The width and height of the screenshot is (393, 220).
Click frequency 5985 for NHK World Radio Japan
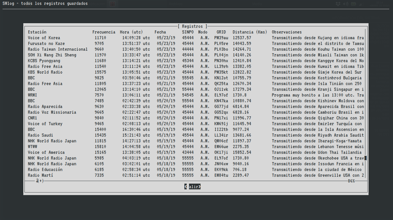pyautogui.click(x=99, y=158)
